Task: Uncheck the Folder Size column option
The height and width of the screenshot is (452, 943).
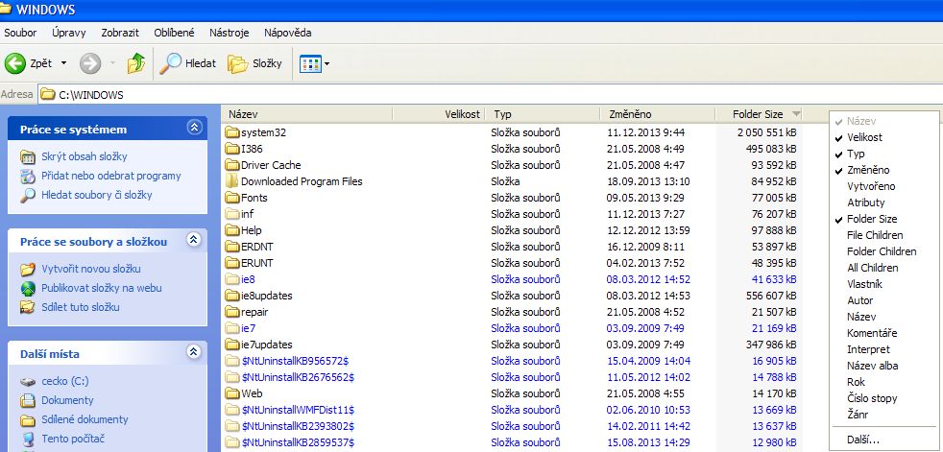Action: coord(871,220)
